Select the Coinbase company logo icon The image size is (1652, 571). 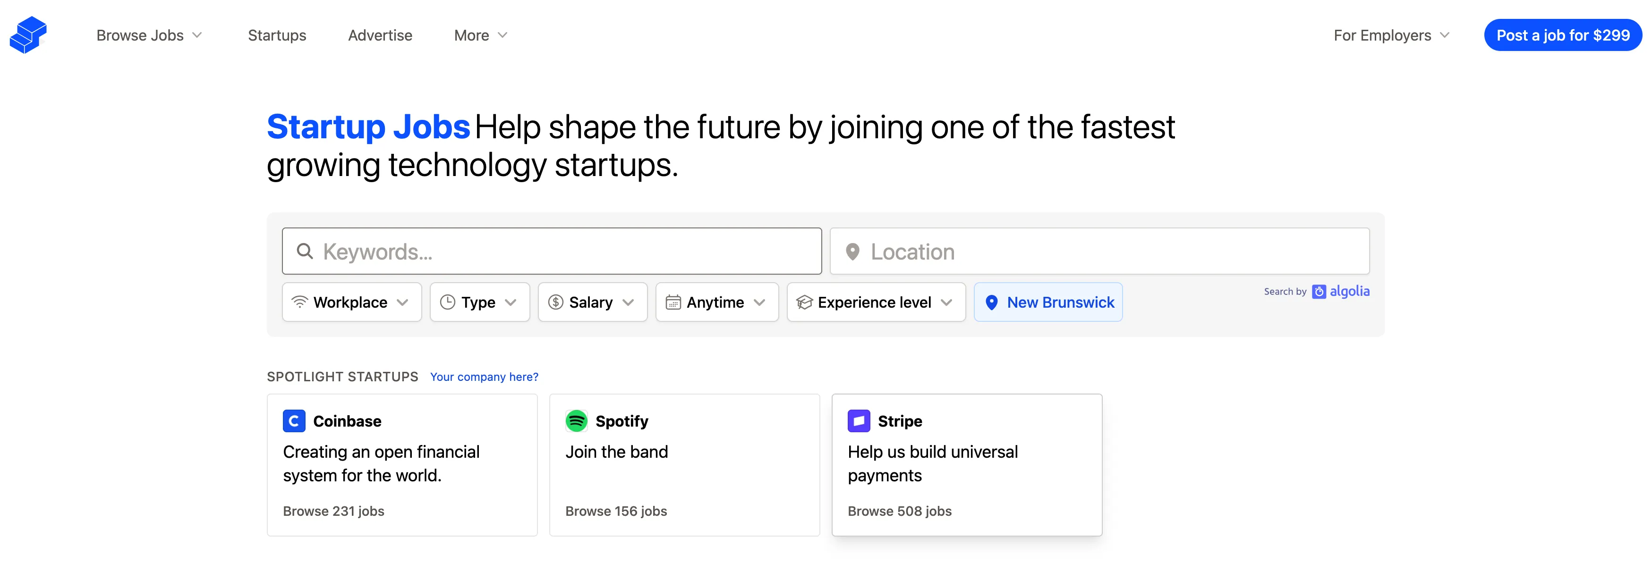click(x=294, y=421)
